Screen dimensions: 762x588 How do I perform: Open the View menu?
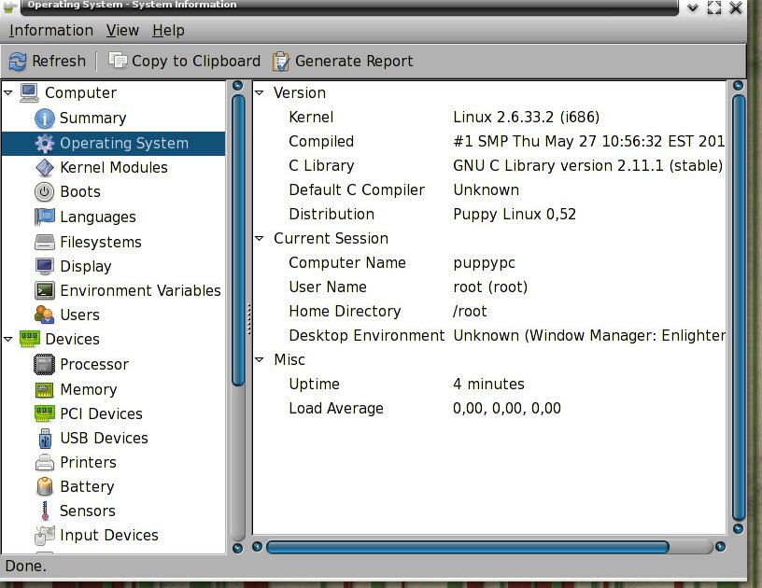122,30
